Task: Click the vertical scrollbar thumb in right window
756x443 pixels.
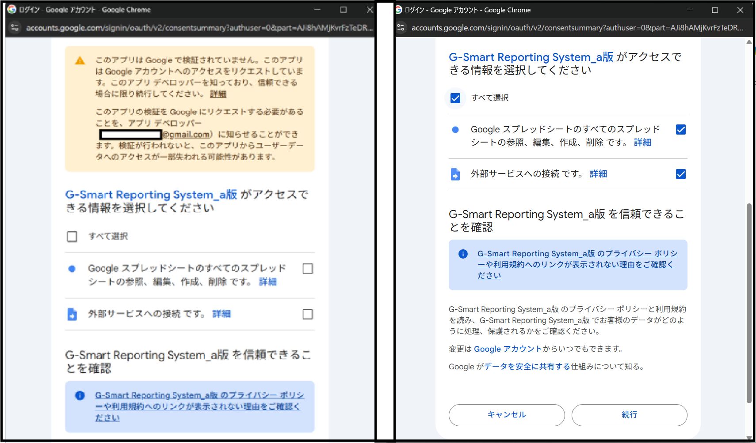Action: 749,303
